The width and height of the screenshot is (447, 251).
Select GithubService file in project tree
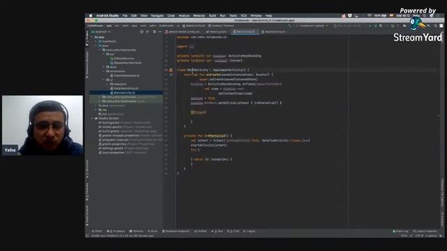pyautogui.click(x=122, y=59)
